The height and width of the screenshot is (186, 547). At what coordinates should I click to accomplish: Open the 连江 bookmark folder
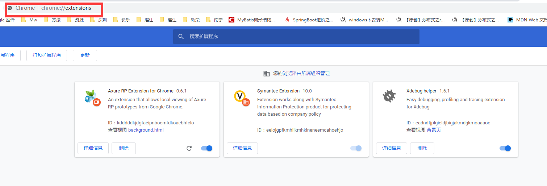click(x=168, y=20)
